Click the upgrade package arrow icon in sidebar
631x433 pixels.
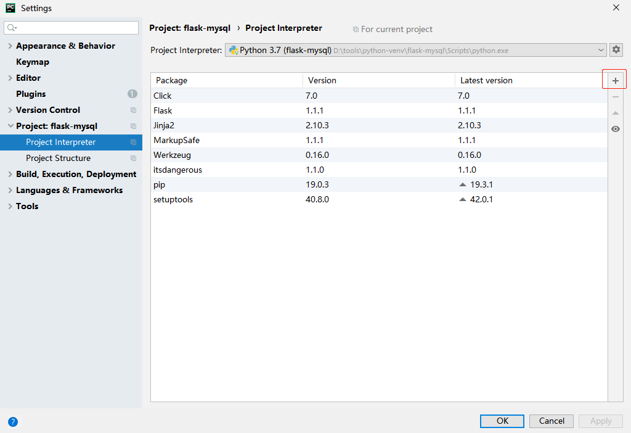(x=616, y=113)
